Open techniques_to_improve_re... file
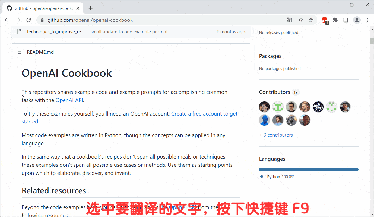This screenshot has height=217, width=374. [56, 32]
